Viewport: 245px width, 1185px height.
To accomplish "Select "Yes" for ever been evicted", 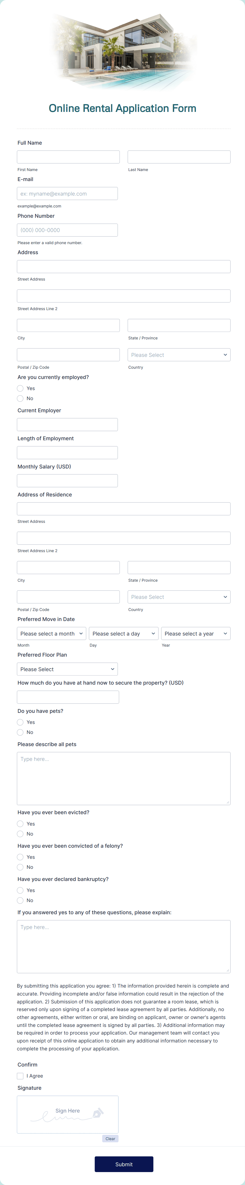I will coord(20,823).
